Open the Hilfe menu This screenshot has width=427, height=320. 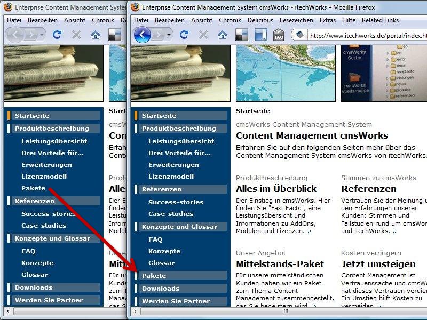[349, 20]
